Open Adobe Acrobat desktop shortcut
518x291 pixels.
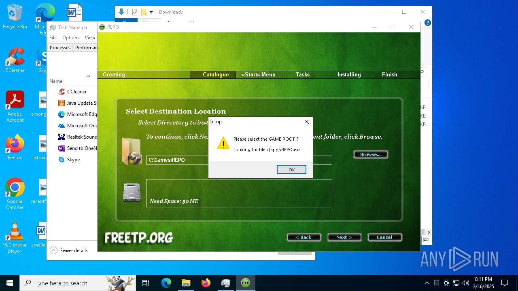(x=15, y=106)
